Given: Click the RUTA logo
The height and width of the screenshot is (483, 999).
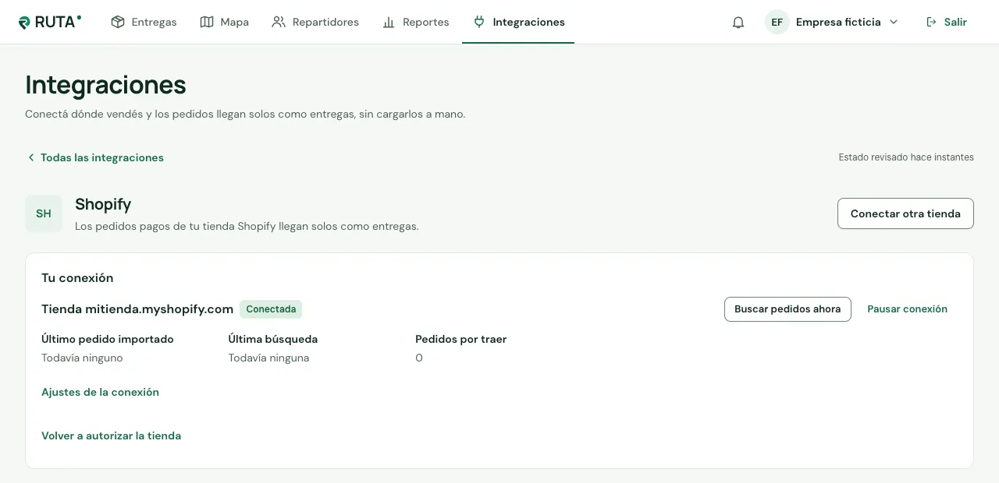Looking at the screenshot, I should click(50, 22).
